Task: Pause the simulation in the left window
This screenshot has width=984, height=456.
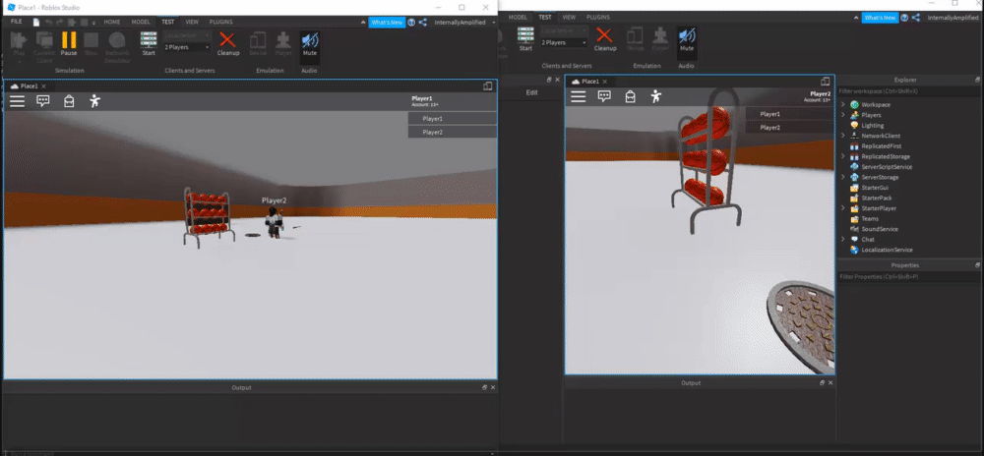Action: click(69, 44)
